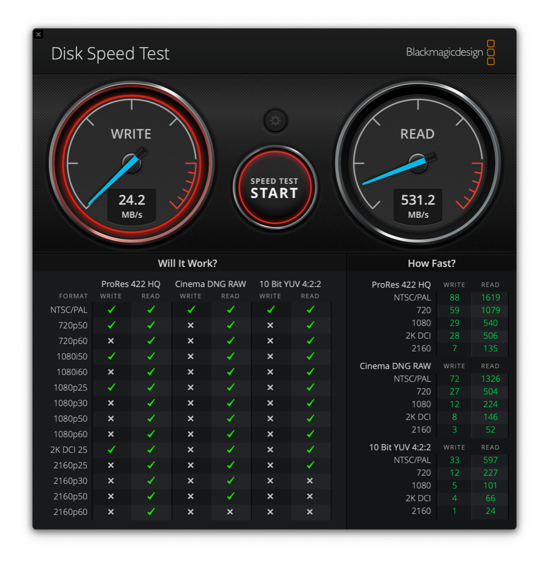Image resolution: width=549 pixels, height=567 pixels.
Task: Click Cinema DNG RAW write cross for 1080i60
Action: (x=190, y=372)
